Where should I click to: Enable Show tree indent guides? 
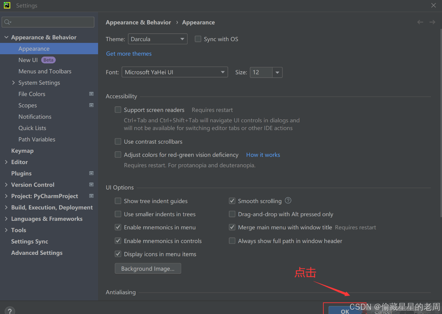tap(118, 201)
